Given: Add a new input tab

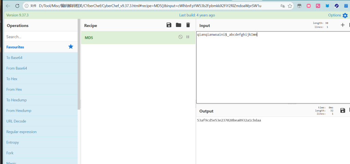Looking at the screenshot, I should tap(342, 25).
